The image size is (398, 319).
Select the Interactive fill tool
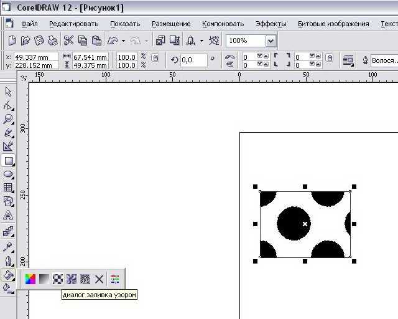pos(8,288)
